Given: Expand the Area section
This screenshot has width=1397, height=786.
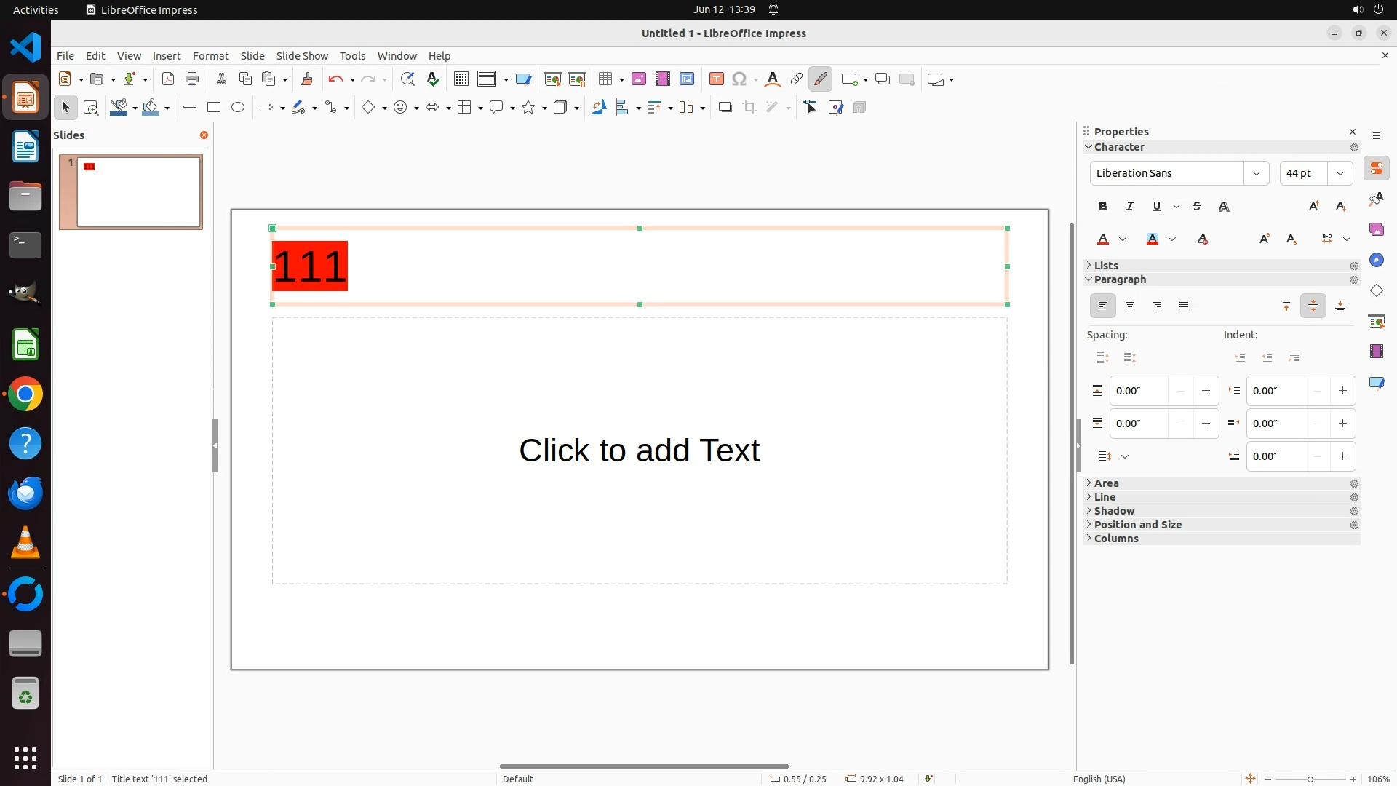Looking at the screenshot, I should tap(1107, 483).
